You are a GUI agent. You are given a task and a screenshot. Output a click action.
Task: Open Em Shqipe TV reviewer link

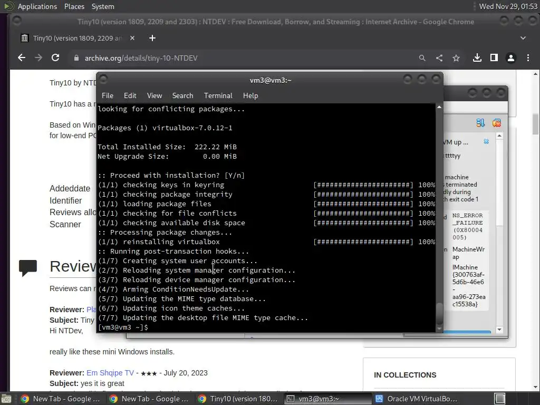pos(110,373)
